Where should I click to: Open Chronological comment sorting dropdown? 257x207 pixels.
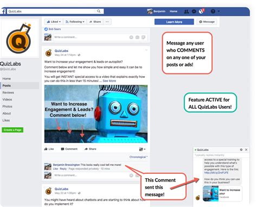(x=138, y=157)
